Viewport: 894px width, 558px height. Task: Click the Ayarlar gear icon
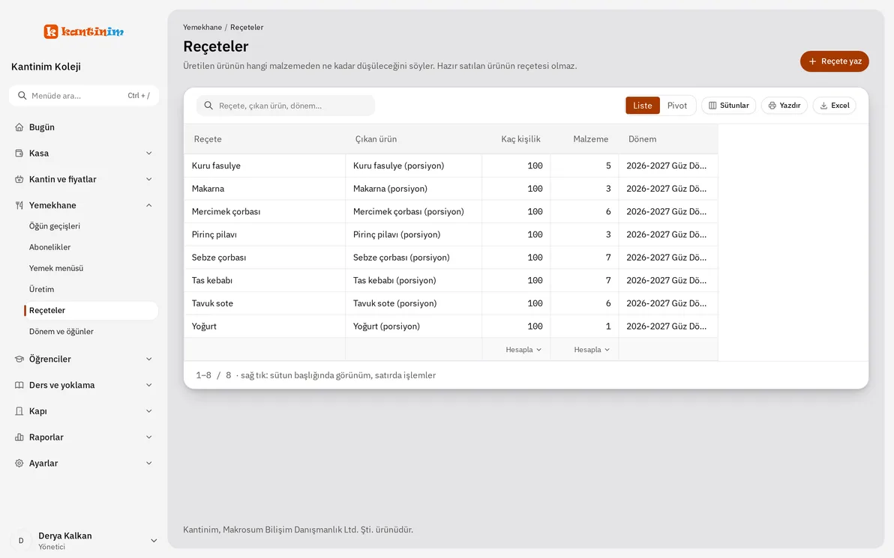click(x=19, y=464)
